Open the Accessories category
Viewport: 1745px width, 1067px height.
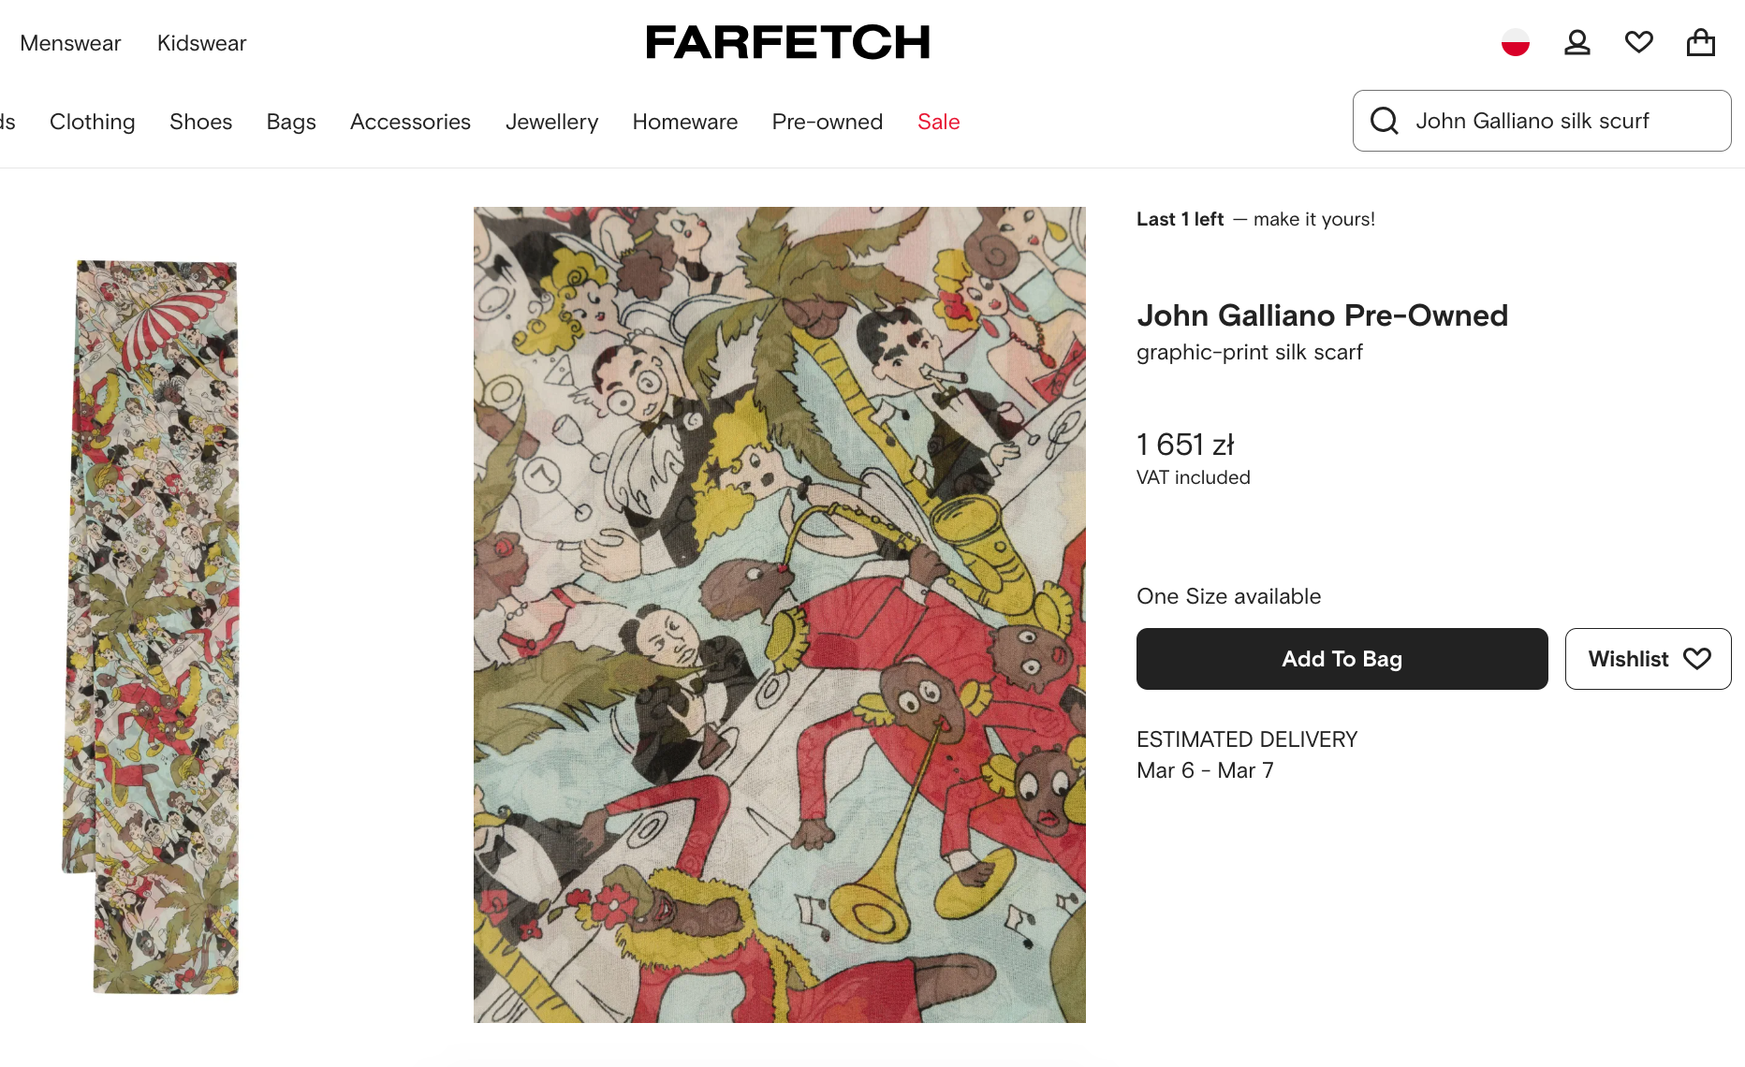pyautogui.click(x=410, y=122)
